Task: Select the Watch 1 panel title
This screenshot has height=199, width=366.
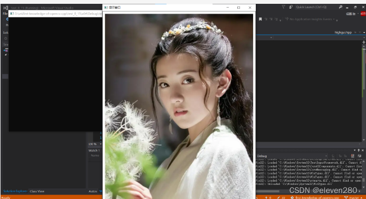Action: point(94,151)
